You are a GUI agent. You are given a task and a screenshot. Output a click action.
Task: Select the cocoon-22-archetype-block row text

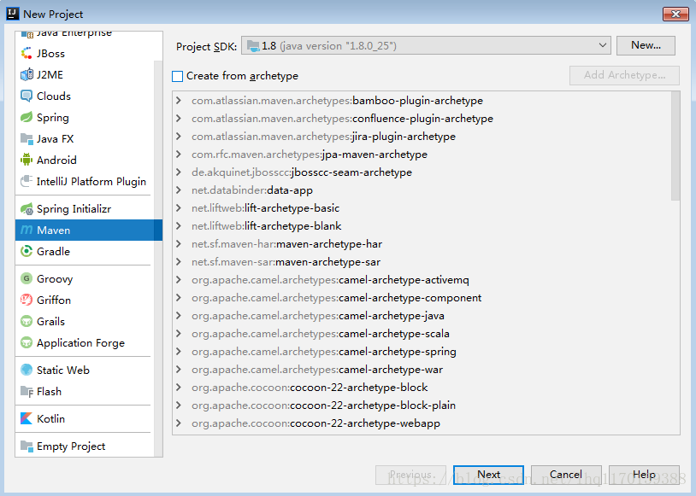pos(310,388)
